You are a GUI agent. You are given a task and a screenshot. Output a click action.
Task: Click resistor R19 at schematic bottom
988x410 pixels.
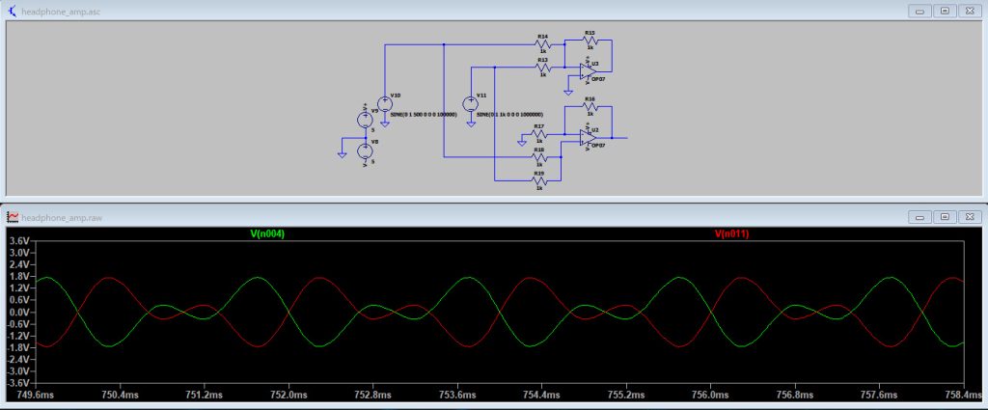(x=539, y=179)
